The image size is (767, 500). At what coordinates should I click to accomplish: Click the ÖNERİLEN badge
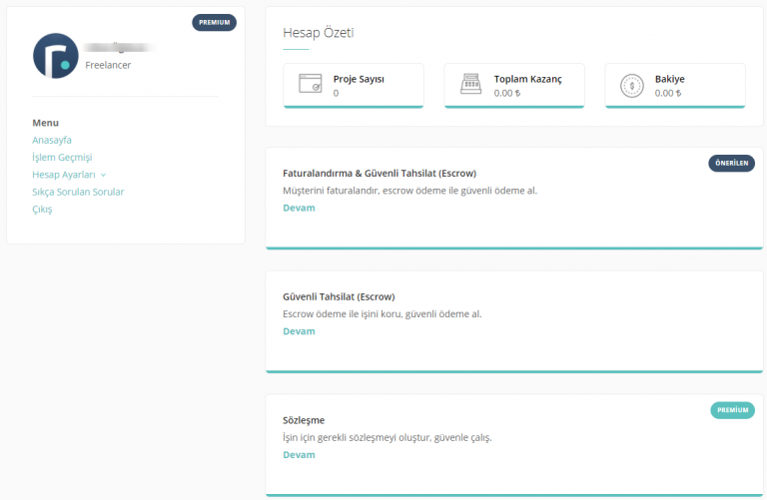click(x=731, y=164)
